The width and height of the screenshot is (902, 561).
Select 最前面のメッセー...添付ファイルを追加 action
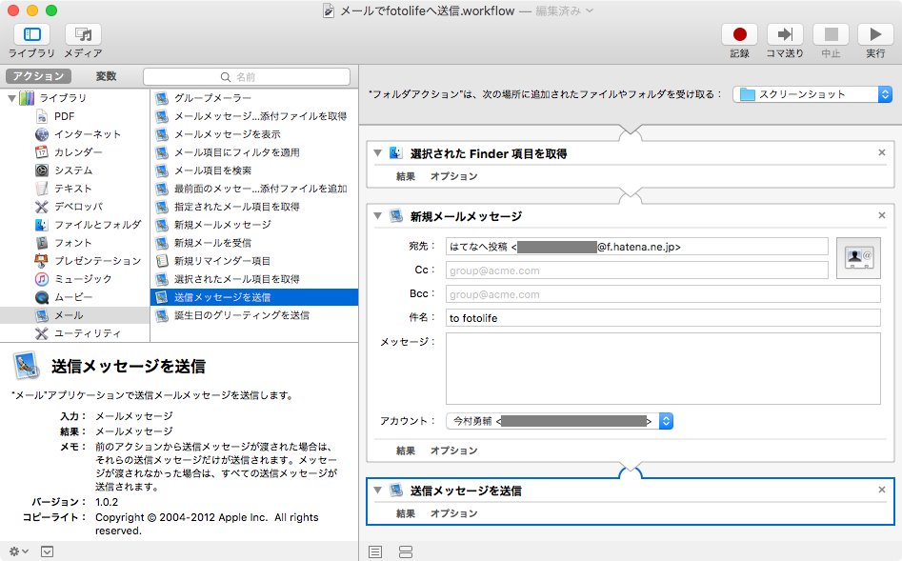[253, 189]
